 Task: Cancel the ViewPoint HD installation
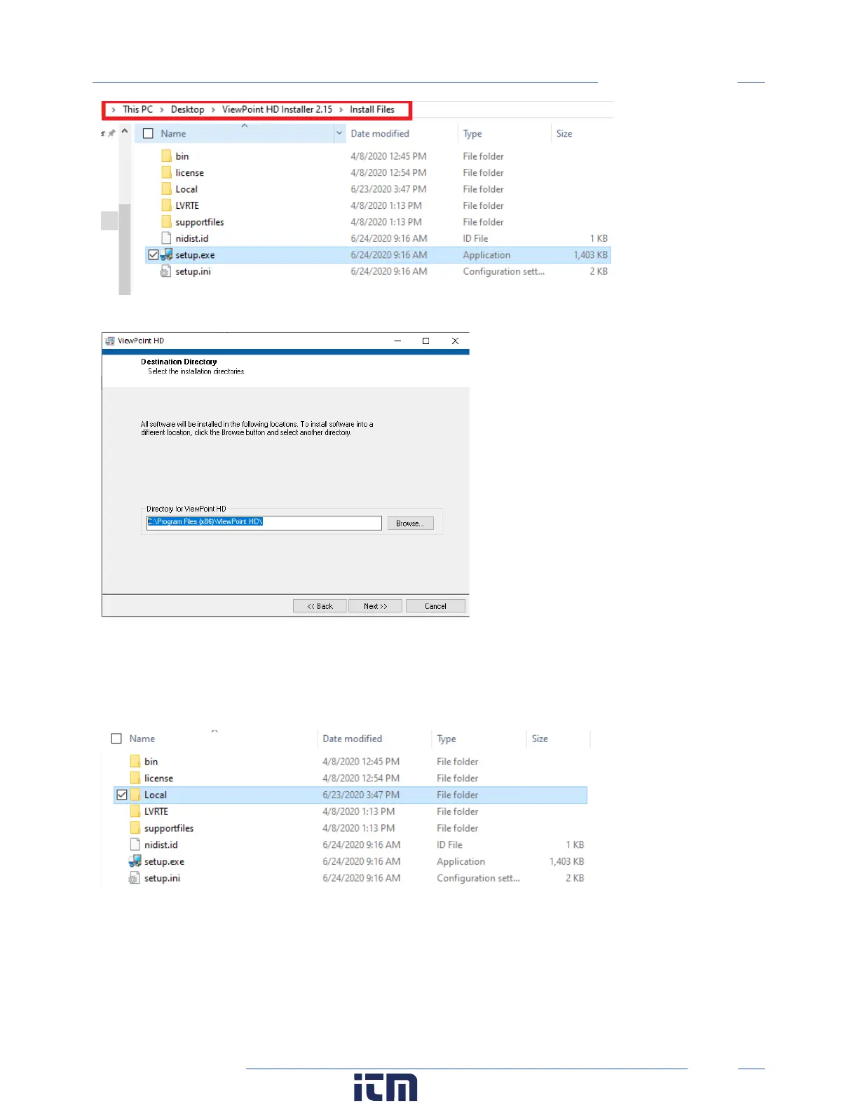pyautogui.click(x=435, y=606)
